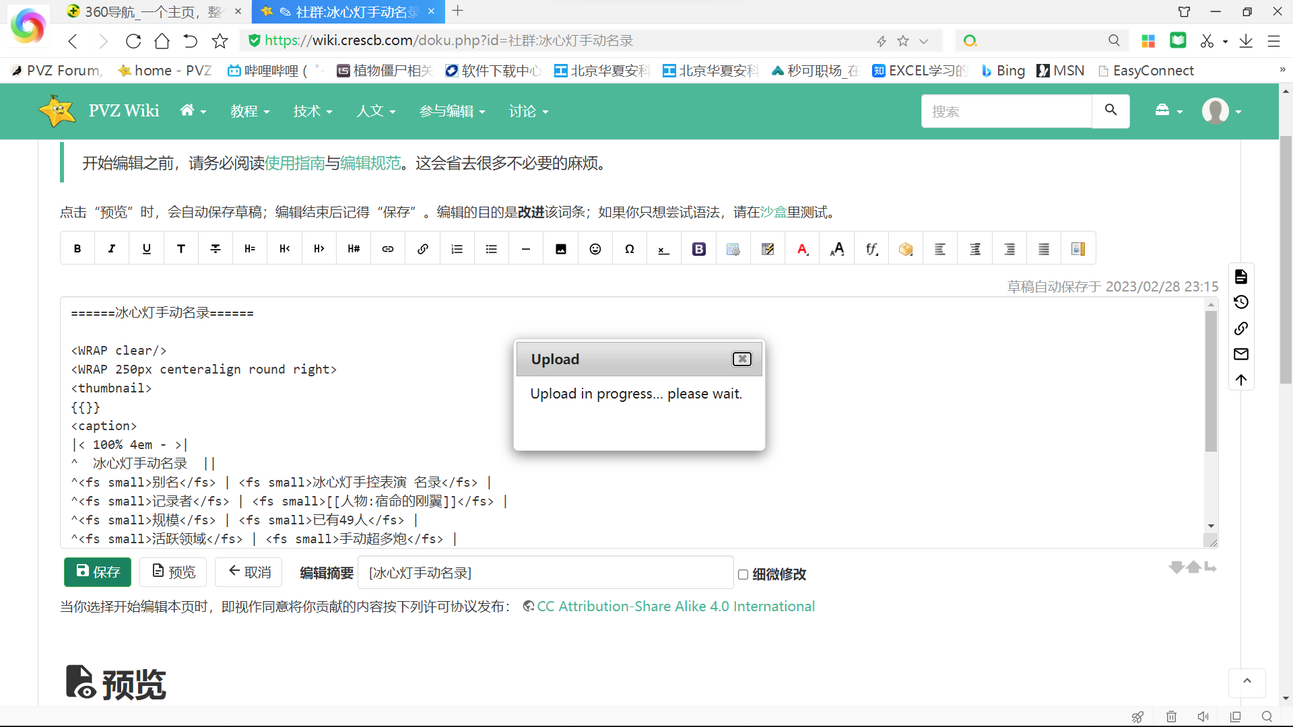Open the 讨论 menu in navbar
Viewport: 1293px width, 727px height.
click(x=528, y=111)
